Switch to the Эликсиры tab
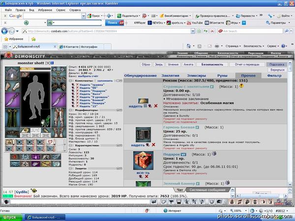295x221 pixels. [196, 76]
